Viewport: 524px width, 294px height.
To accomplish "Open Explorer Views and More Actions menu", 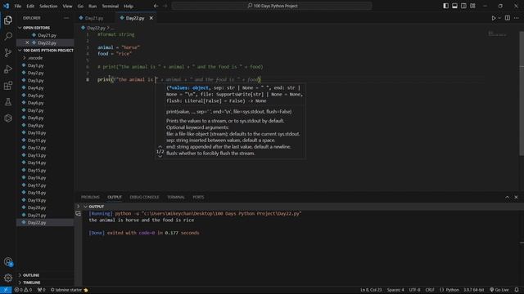I will [x=66, y=18].
